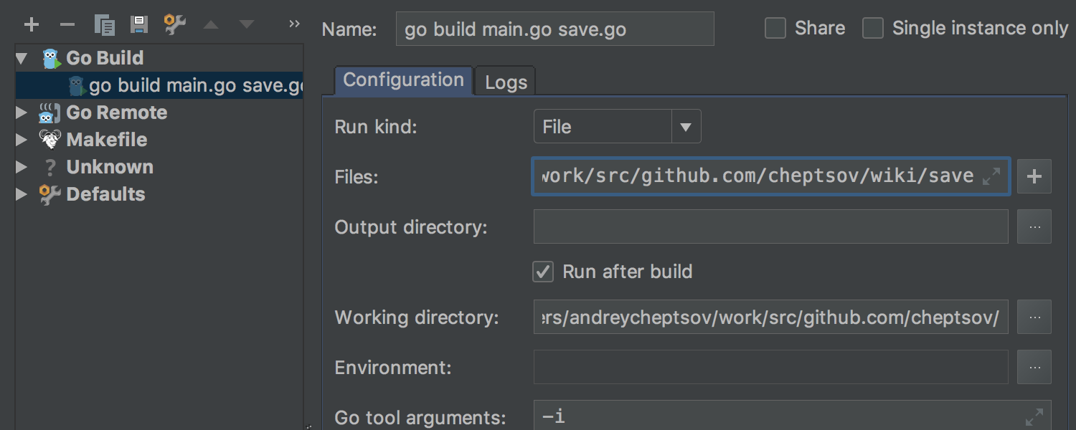Viewport: 1076px width, 430px height.
Task: Toggle Single instance only checkbox
Action: (873, 29)
